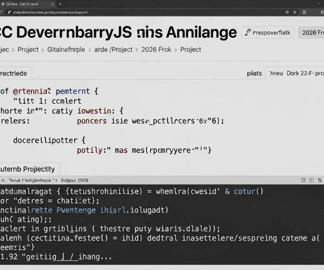Viewport: 324px width, 270px height.
Task: Click the second star icon in address bar
Action: [x=295, y=12]
